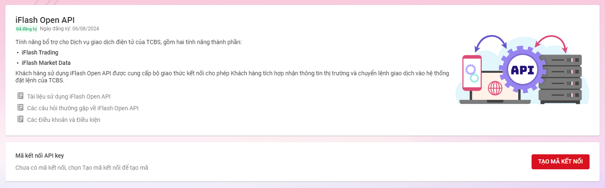Click the TẠO MÃ KẾT NỐI button
The width and height of the screenshot is (605, 188).
tap(560, 162)
